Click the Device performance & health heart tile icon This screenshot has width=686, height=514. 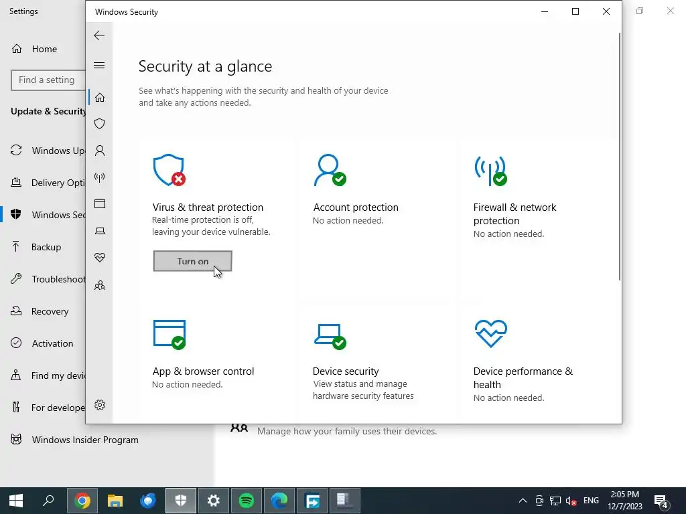[x=491, y=333]
